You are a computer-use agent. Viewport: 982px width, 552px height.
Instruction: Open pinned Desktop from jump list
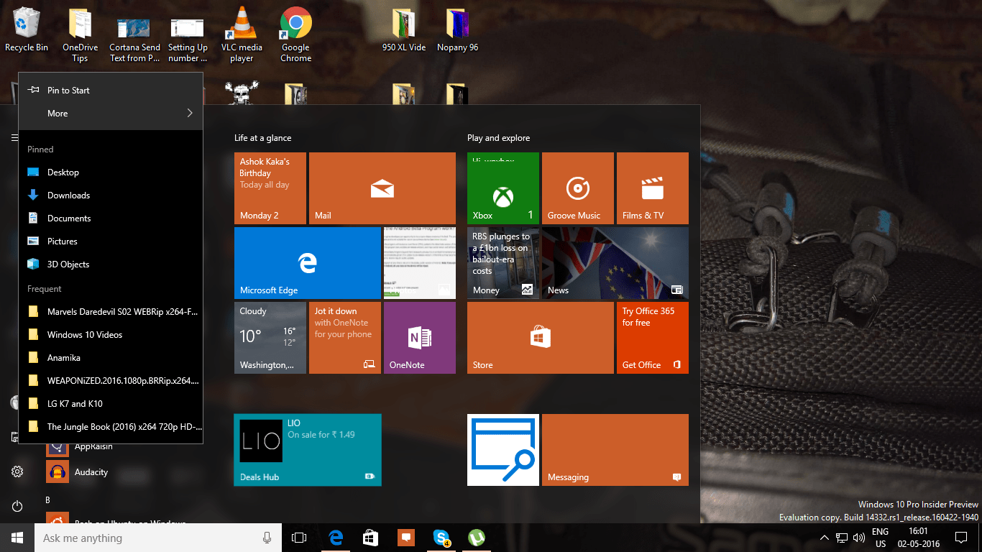pyautogui.click(x=111, y=172)
